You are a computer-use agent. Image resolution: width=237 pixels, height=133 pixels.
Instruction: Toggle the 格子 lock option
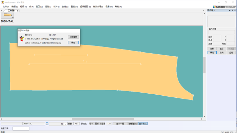[x=91, y=124]
